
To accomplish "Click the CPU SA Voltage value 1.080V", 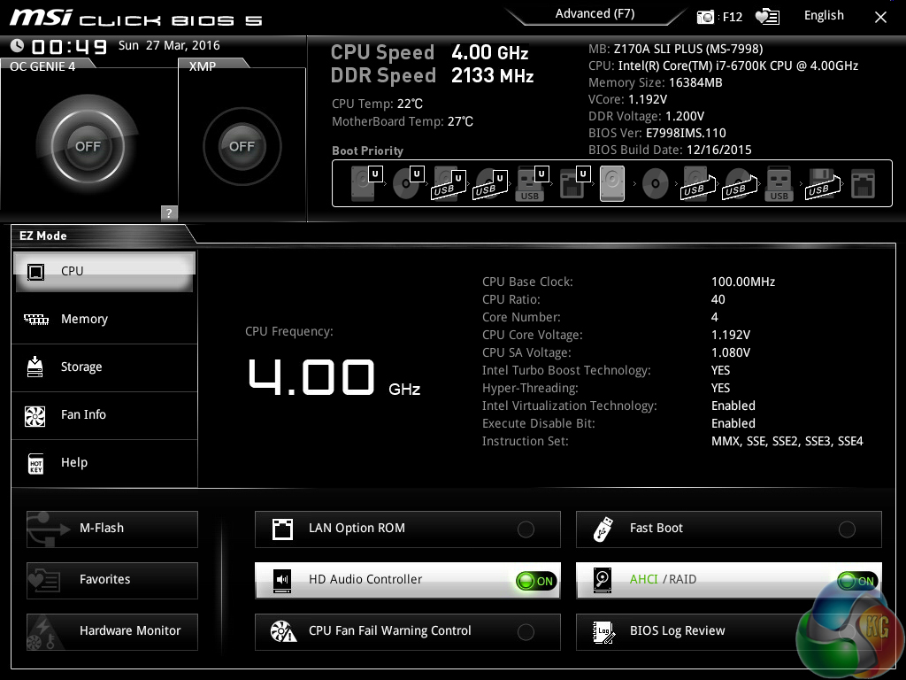I will 730,352.
